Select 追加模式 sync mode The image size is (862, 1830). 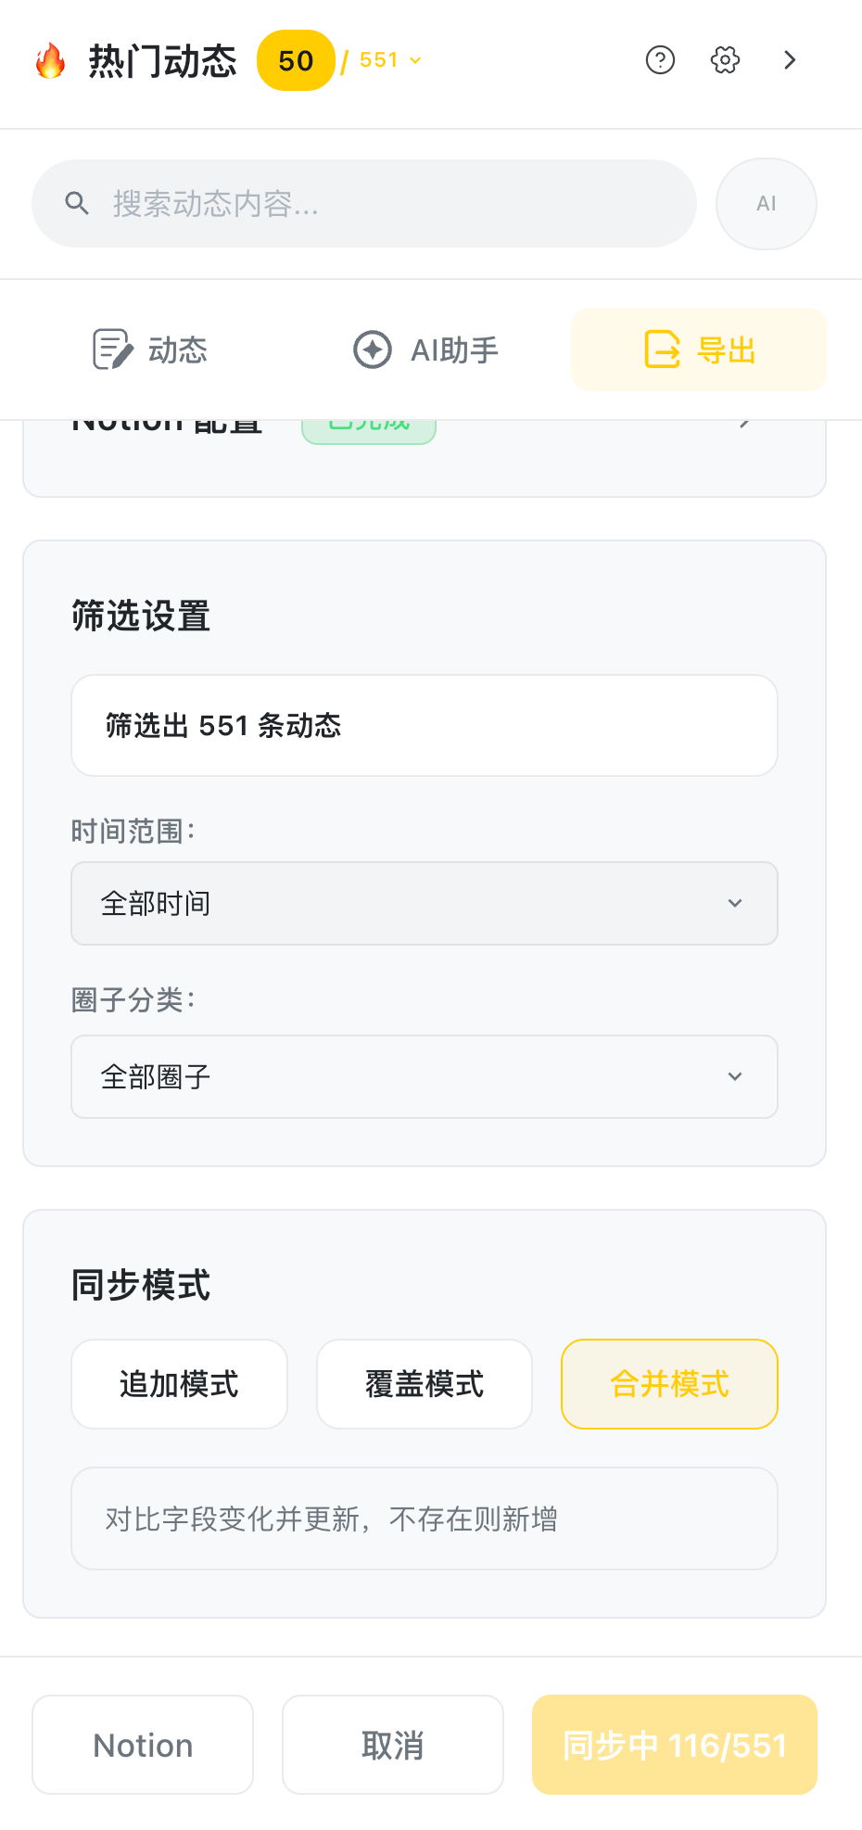pyautogui.click(x=179, y=1384)
